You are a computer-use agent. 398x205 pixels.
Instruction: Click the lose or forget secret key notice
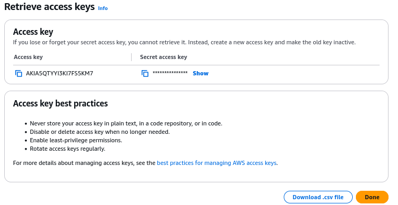click(x=184, y=42)
